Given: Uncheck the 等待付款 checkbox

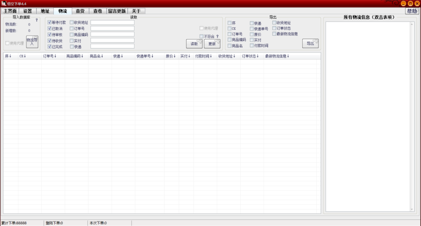Looking at the screenshot, I should (50, 23).
